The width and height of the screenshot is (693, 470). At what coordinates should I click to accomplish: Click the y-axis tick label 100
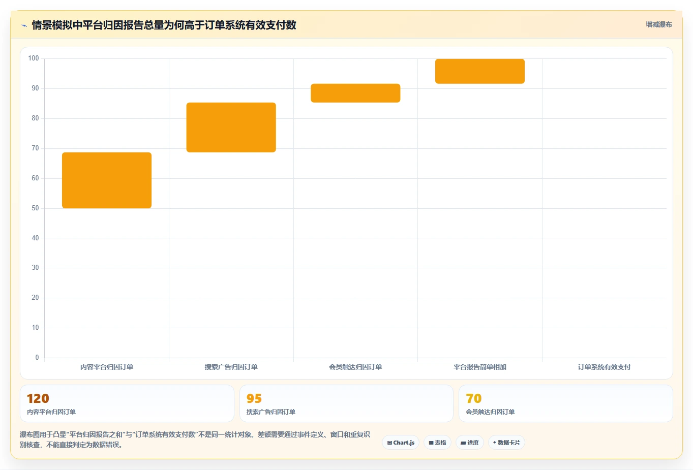pos(34,58)
